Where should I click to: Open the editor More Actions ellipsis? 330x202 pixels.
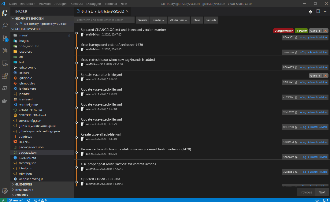pyautogui.click(x=326, y=11)
